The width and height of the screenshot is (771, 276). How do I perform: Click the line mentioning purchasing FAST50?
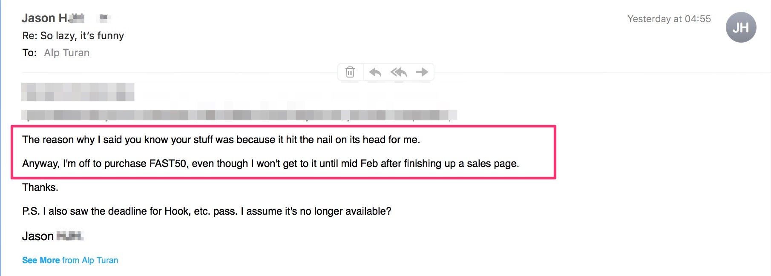click(x=270, y=164)
